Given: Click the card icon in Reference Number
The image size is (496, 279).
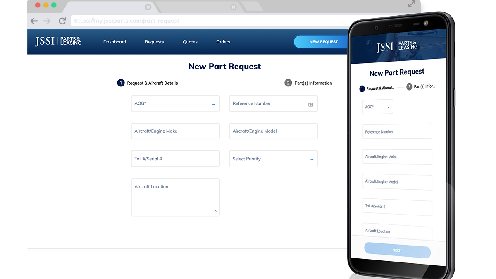Looking at the screenshot, I should pos(311,105).
